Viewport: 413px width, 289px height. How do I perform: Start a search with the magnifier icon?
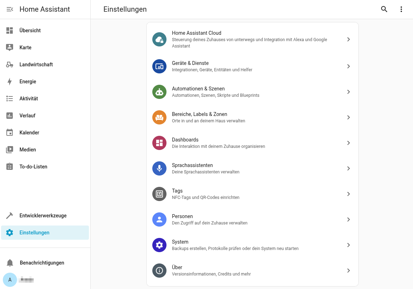click(384, 9)
